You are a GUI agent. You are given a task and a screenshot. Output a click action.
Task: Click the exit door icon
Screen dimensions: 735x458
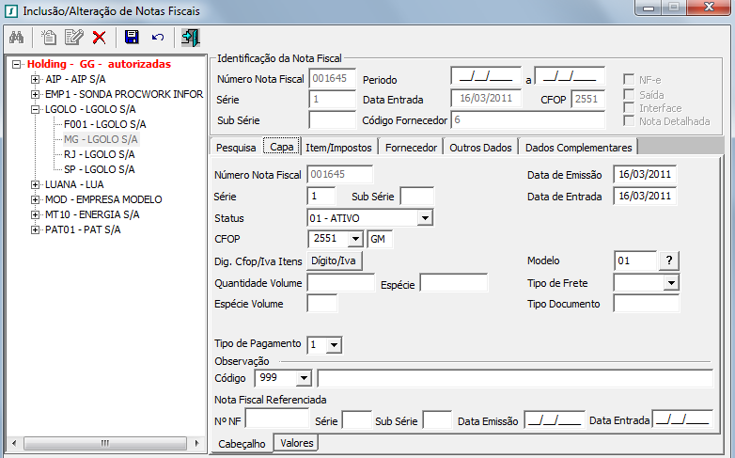(190, 38)
